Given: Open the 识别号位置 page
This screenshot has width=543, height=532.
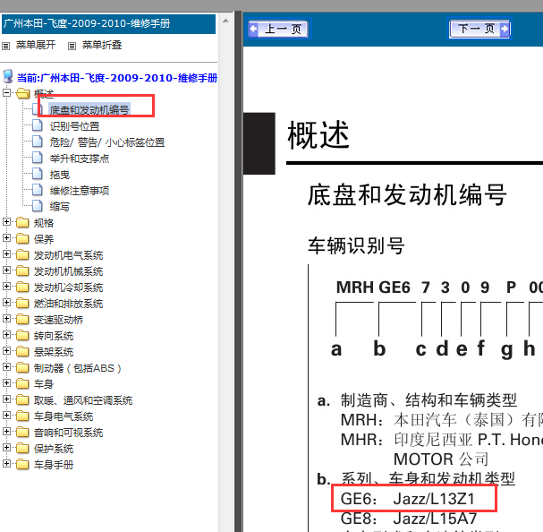Looking at the screenshot, I should point(74,126).
